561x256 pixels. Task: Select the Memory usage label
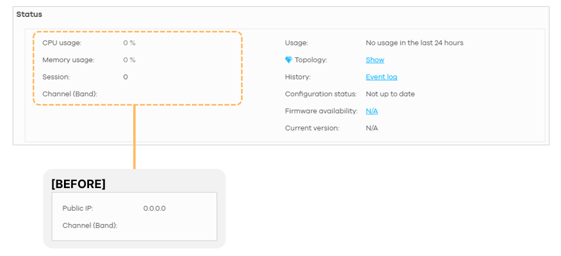point(68,60)
